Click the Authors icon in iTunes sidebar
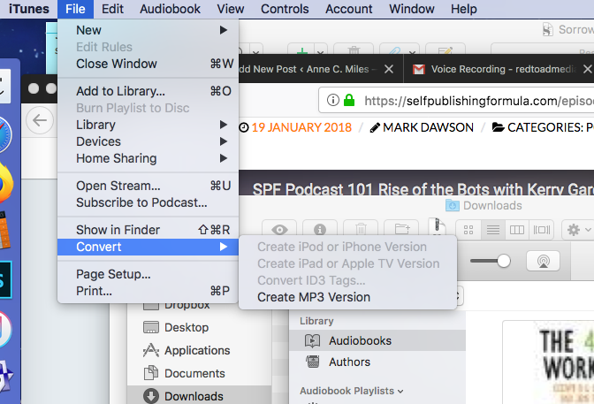 (313, 362)
